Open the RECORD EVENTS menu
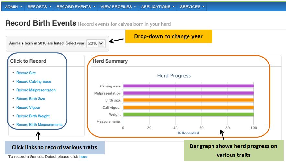Image resolution: width=286 pixels, height=162 pixels. [x=76, y=7]
